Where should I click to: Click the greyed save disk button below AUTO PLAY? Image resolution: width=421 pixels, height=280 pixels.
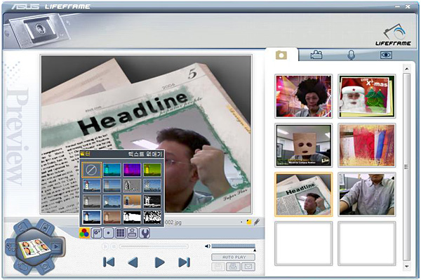(218, 267)
